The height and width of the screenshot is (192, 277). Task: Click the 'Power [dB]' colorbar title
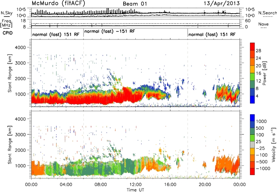pos(264,73)
